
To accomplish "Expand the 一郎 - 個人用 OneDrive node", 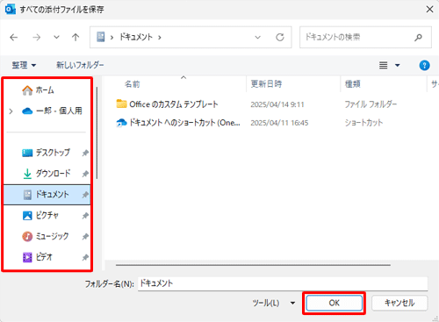I will coord(11,111).
